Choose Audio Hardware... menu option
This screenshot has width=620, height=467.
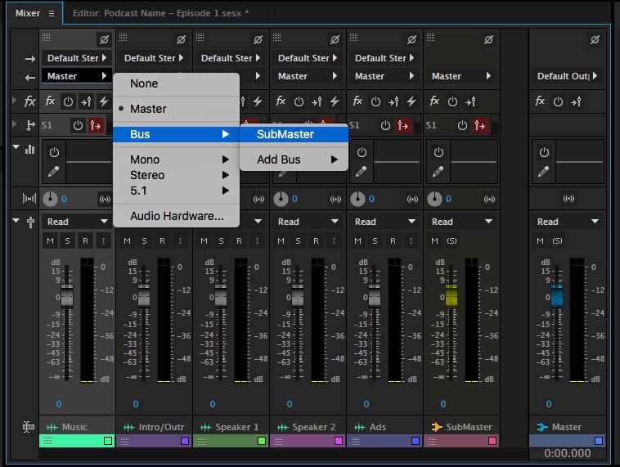point(177,216)
